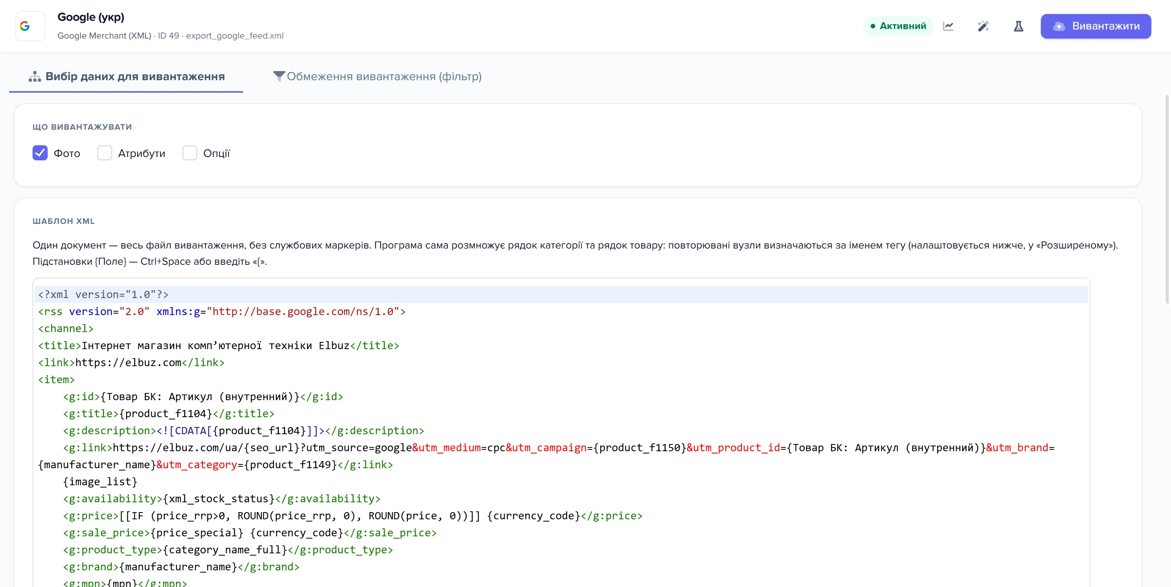Click the Активний status badge
Screen dimensions: 1171x587
click(x=898, y=26)
